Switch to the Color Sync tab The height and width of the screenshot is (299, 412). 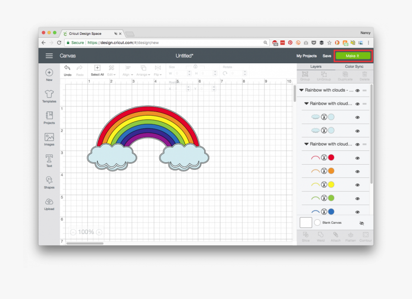pyautogui.click(x=354, y=66)
